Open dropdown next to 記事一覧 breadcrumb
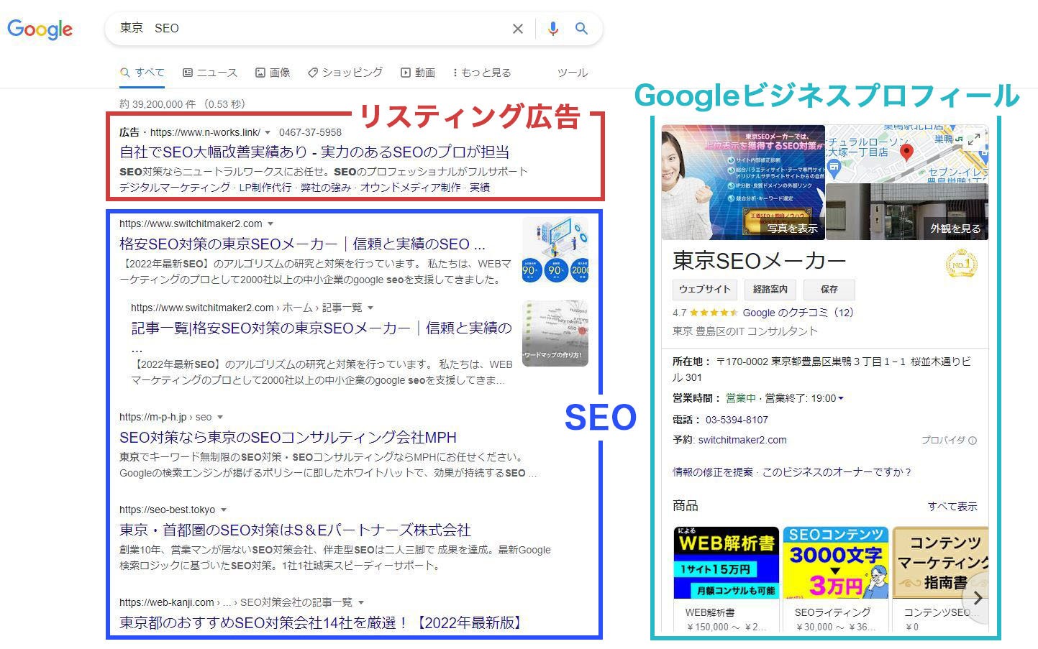Image resolution: width=1038 pixels, height=649 pixels. (x=370, y=308)
